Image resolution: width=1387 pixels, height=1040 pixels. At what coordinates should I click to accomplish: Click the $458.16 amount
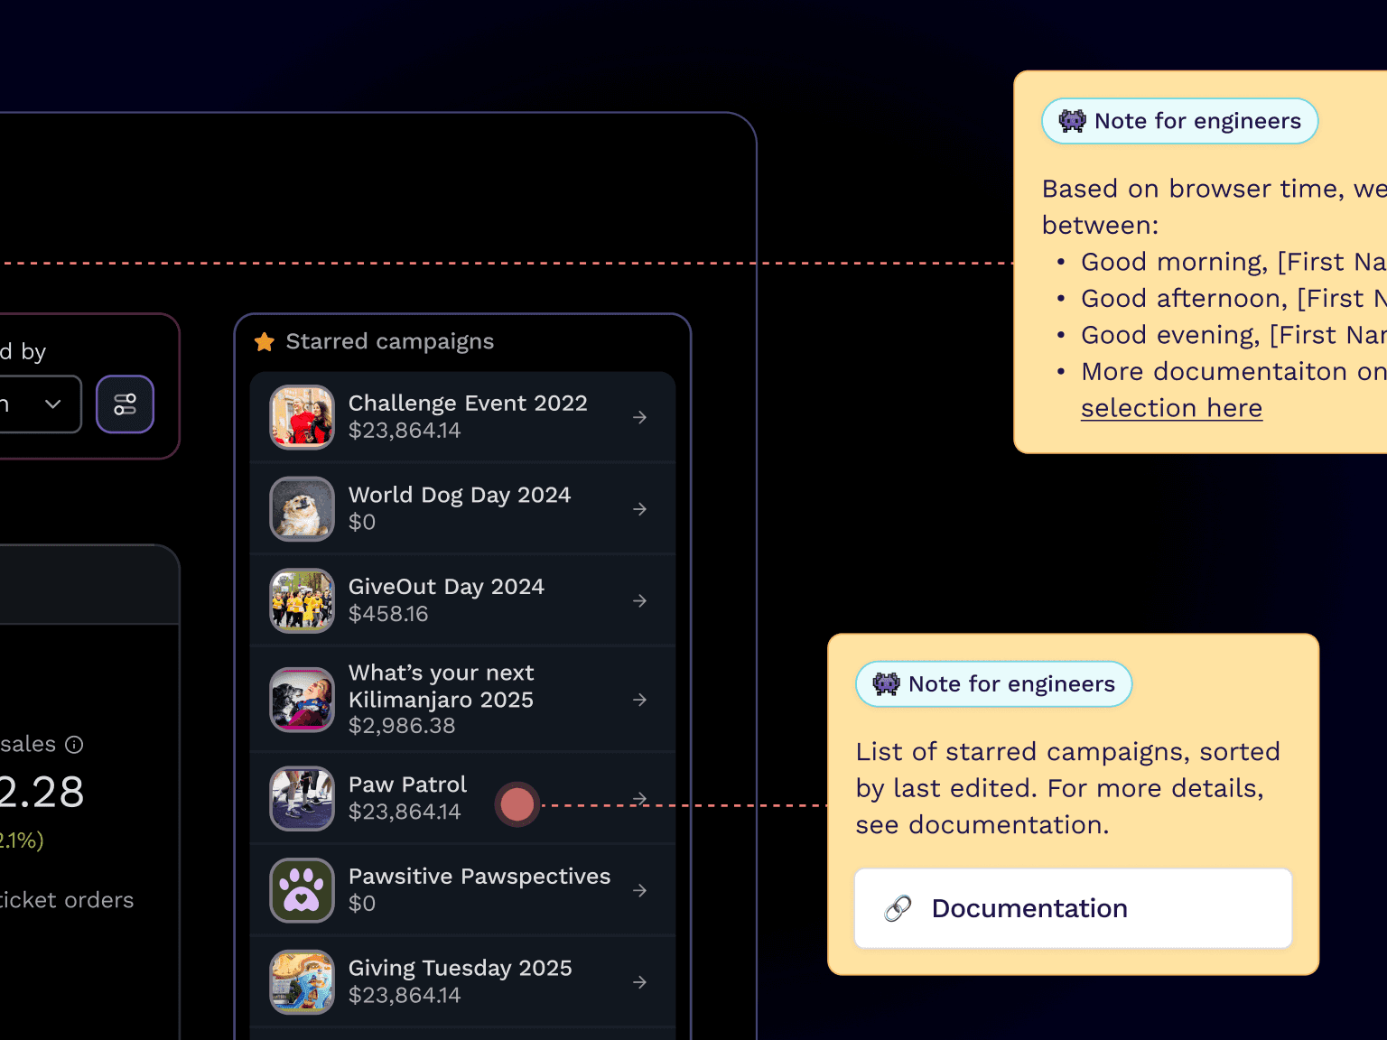[x=388, y=614]
